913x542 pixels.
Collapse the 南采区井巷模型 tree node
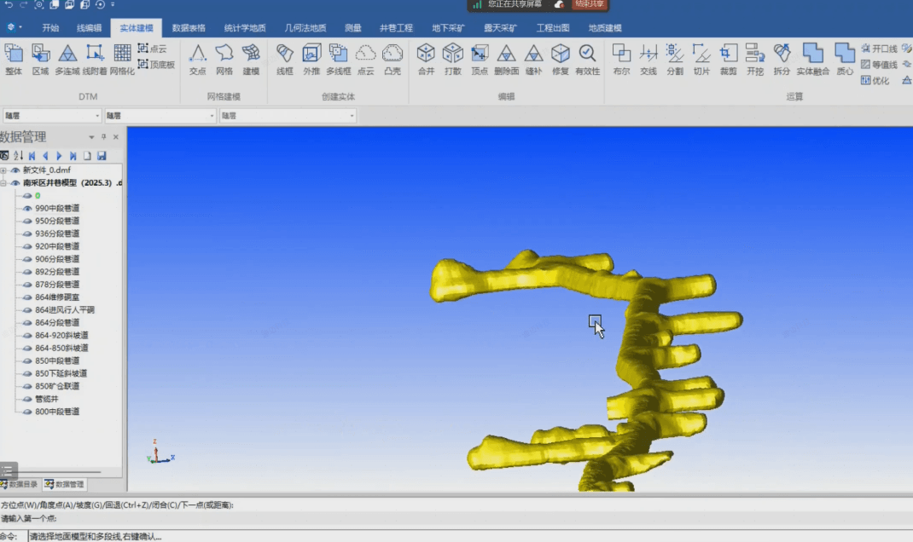pyautogui.click(x=3, y=183)
